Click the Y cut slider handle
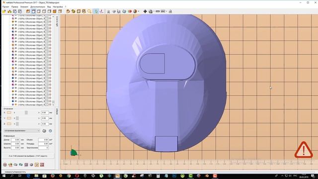 [x=17, y=118]
